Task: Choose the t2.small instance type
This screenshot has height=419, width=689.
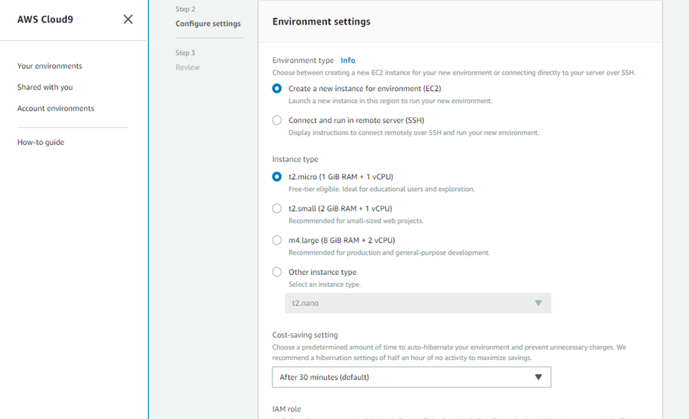Action: (x=277, y=208)
